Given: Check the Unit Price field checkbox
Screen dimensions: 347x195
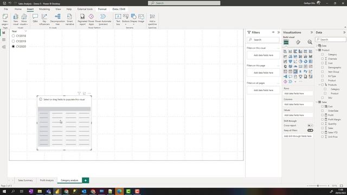Looking at the screenshot, I should [x=323, y=137].
